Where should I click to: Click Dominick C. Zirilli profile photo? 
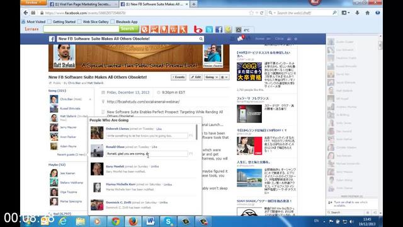[x=97, y=205]
